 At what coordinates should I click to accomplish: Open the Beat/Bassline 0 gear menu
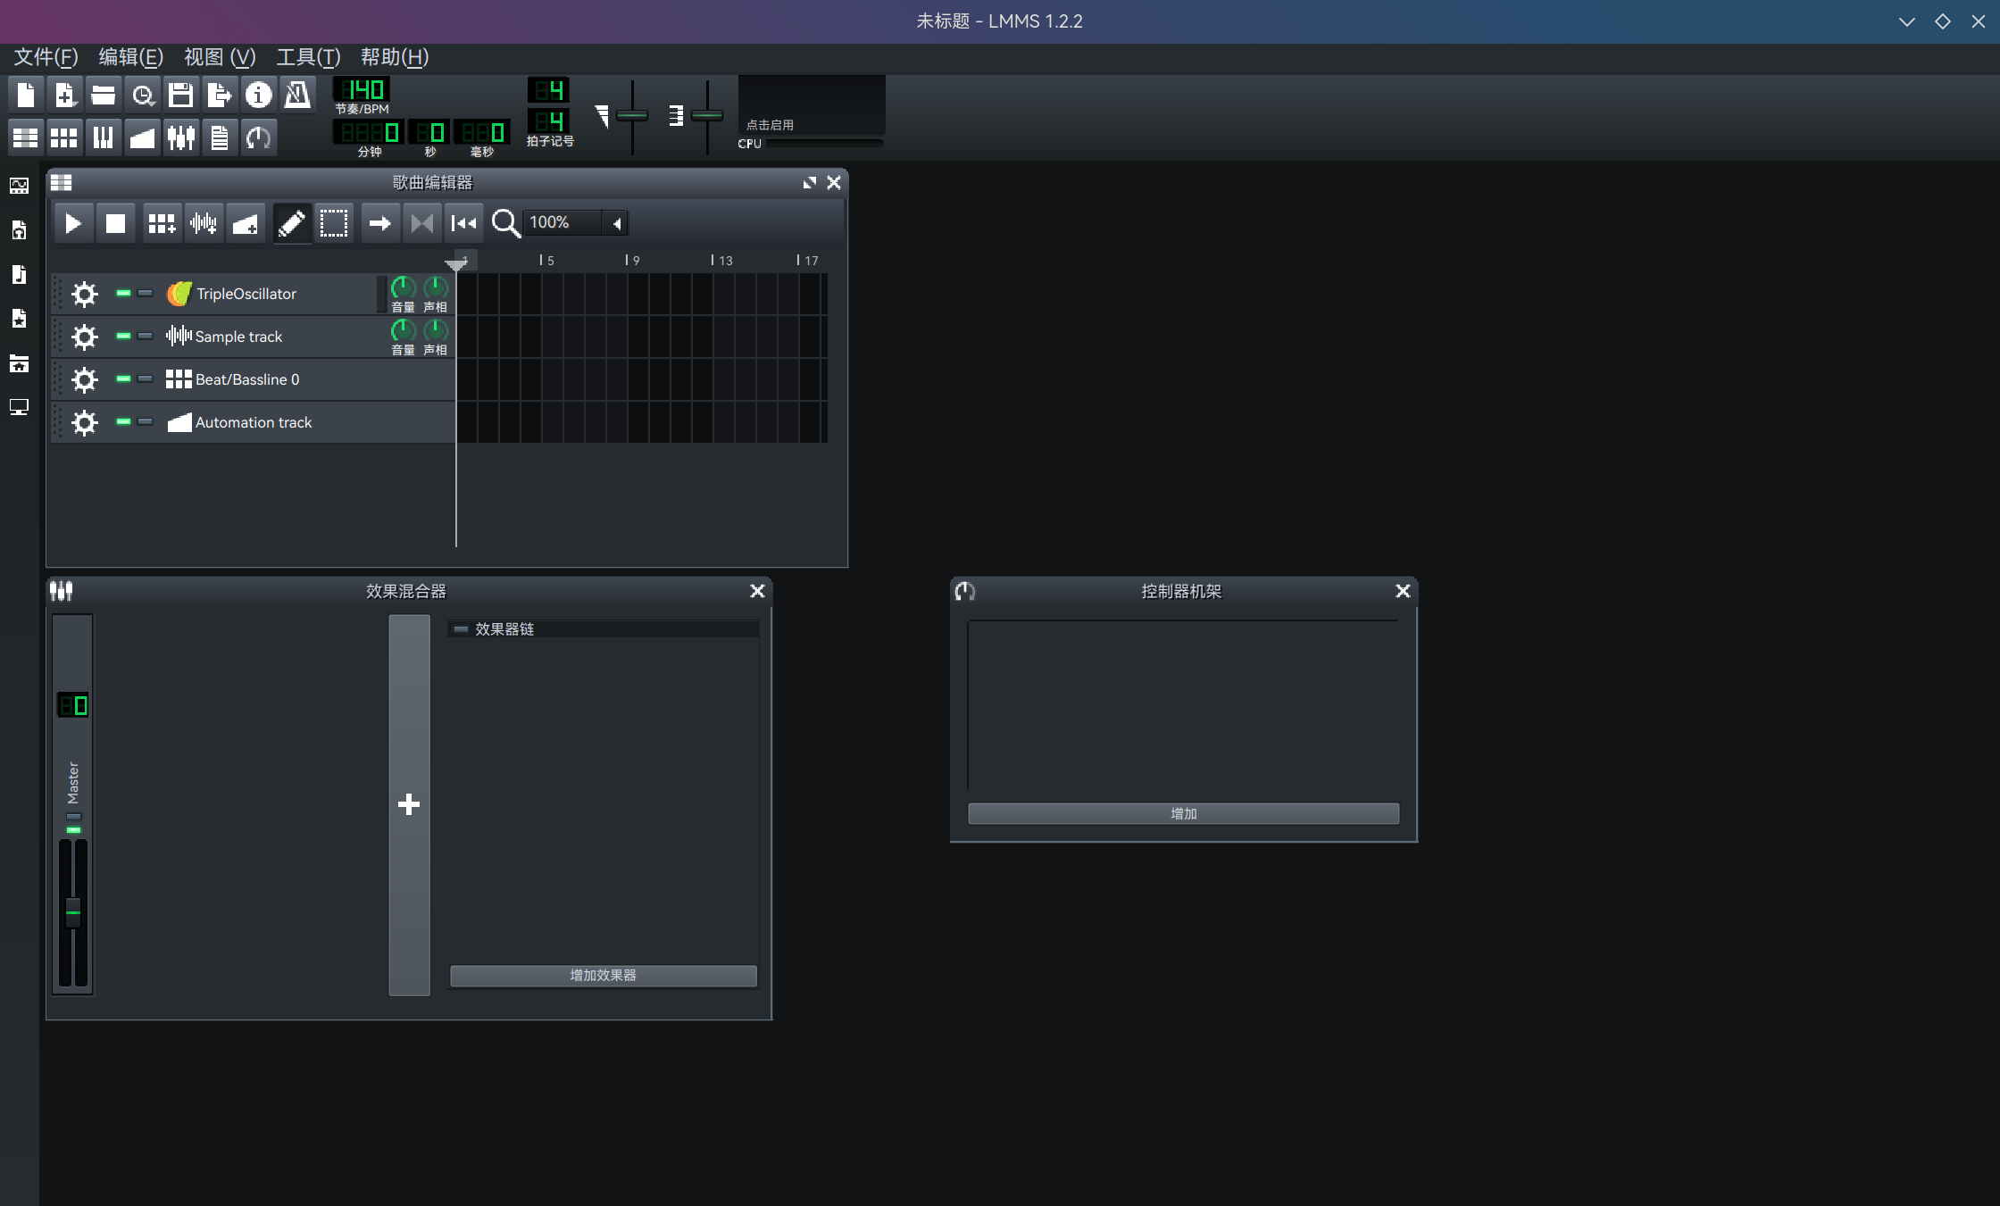click(x=85, y=379)
